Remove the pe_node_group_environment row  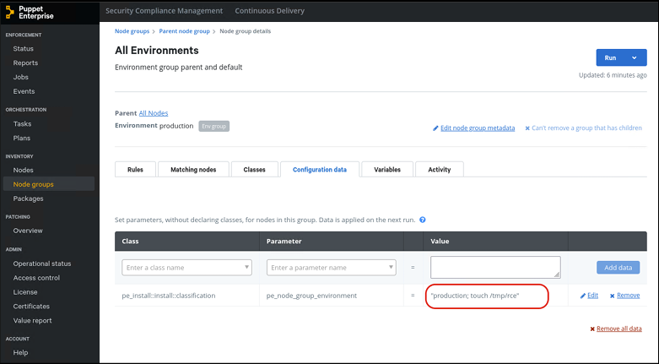[624, 296]
